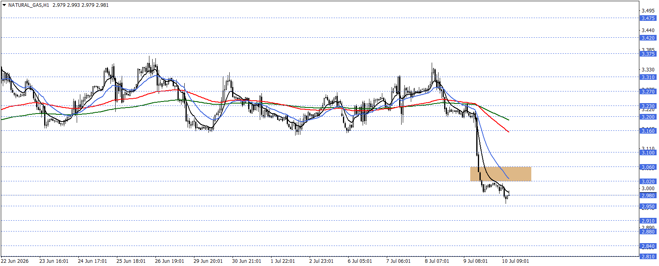The image size is (659, 266).
Task: Select the orange rectangle zone on chart
Action: [500, 174]
